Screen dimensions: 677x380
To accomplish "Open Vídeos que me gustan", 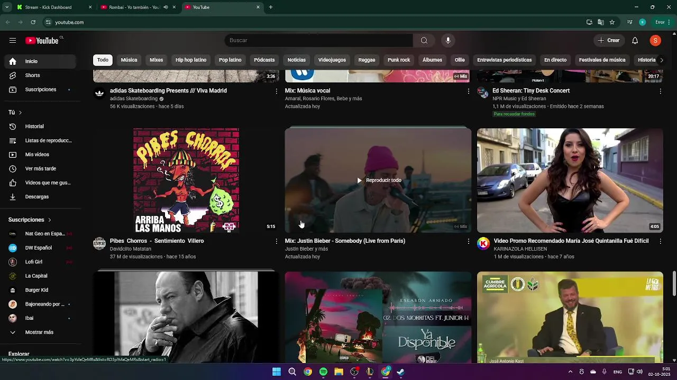I will click(40, 183).
